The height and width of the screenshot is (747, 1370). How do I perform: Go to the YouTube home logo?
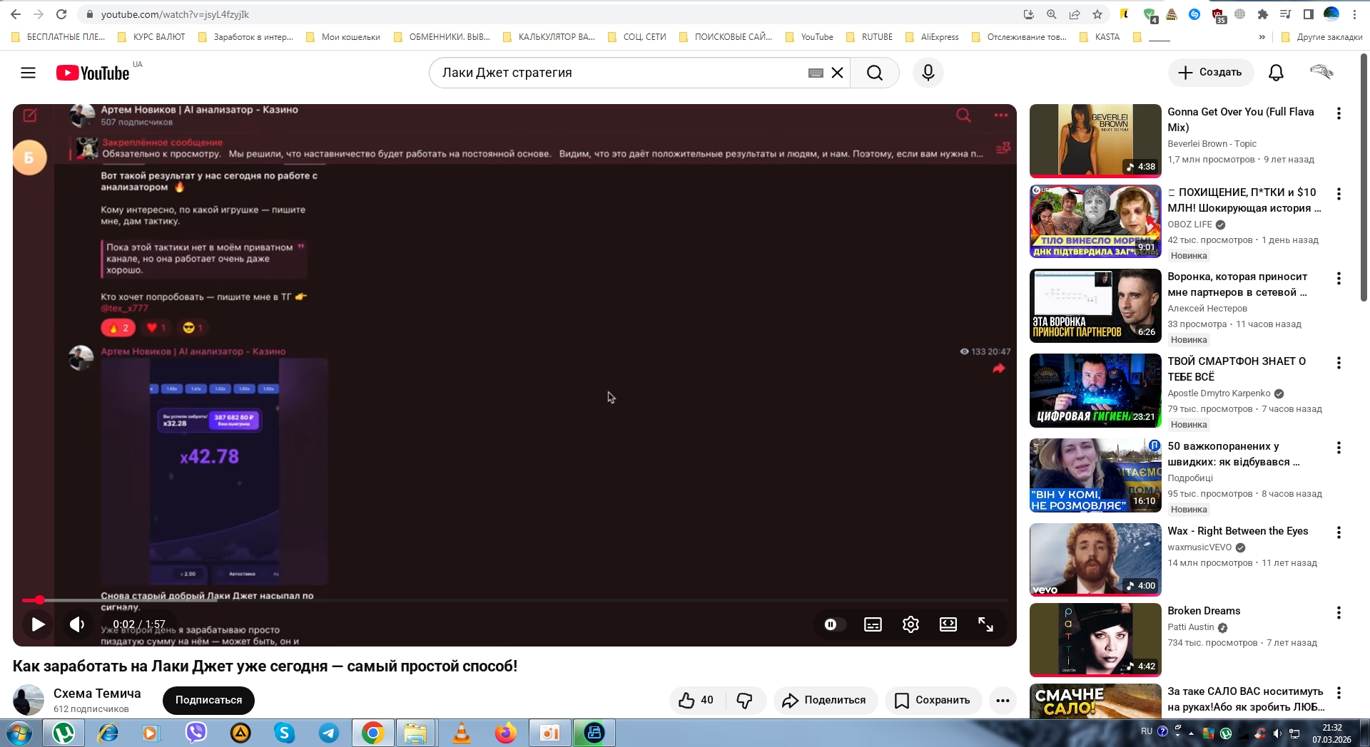click(93, 73)
